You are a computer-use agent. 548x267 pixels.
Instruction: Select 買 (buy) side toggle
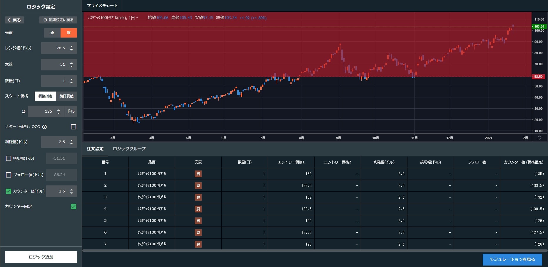pyautogui.click(x=69, y=33)
